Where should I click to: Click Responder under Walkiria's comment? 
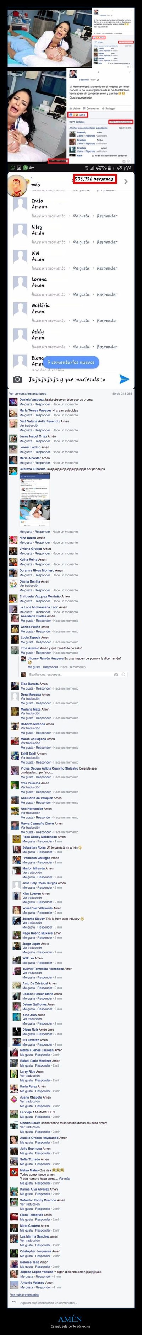107,321
